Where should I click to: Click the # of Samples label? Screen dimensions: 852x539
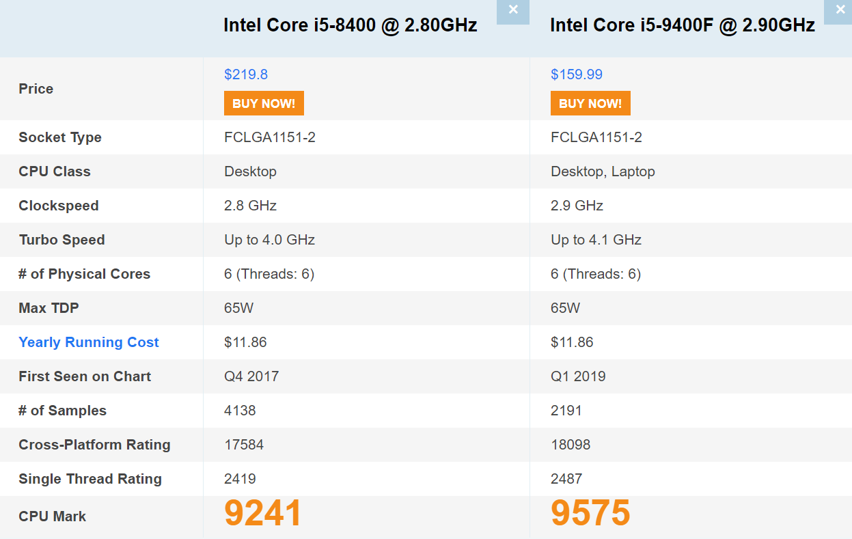pos(63,411)
